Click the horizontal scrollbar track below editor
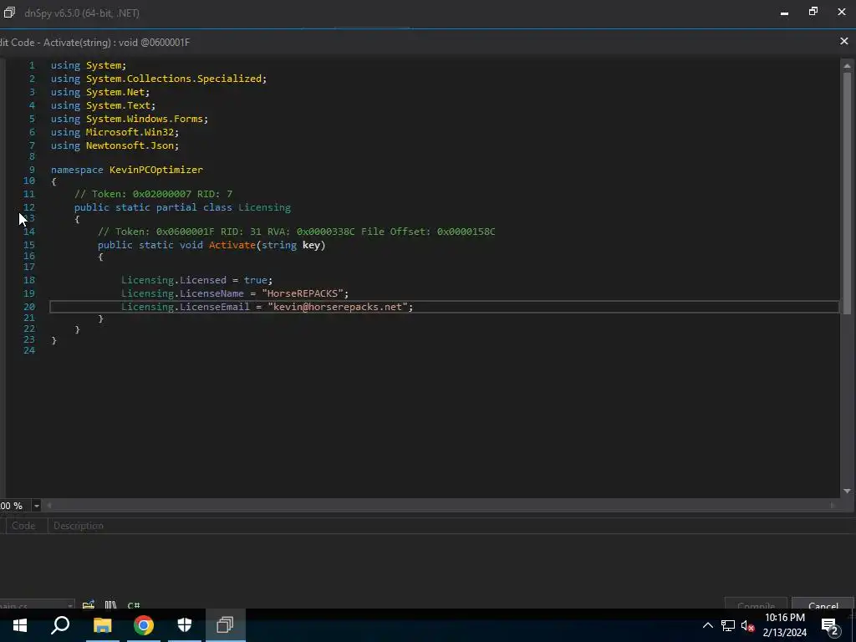This screenshot has height=642, width=856. click(x=441, y=506)
